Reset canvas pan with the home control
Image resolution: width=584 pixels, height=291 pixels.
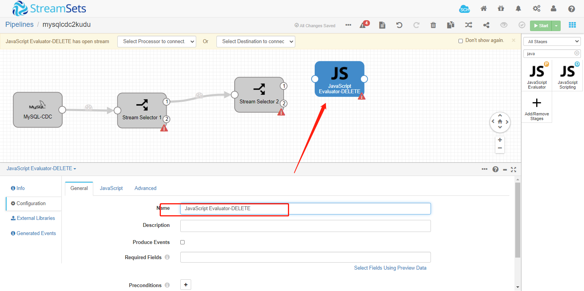pos(500,122)
